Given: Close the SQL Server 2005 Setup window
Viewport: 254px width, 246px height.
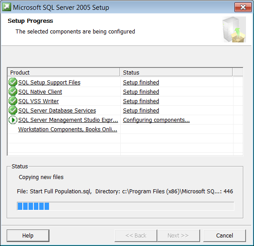Looking at the screenshot, I should [243, 7].
